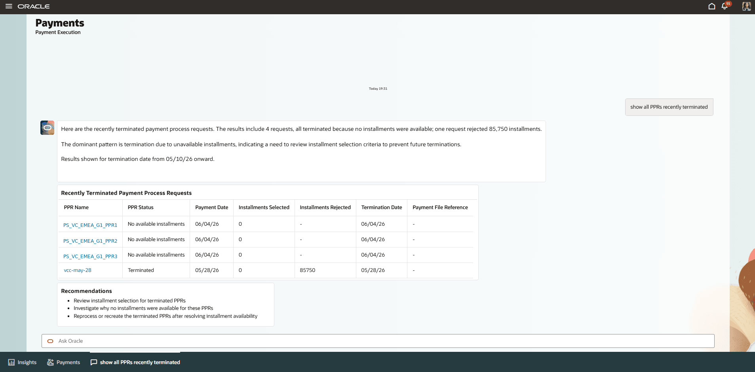755x372 pixels.
Task: Click the 05/28/26 termination date cell
Action: pyautogui.click(x=373, y=270)
